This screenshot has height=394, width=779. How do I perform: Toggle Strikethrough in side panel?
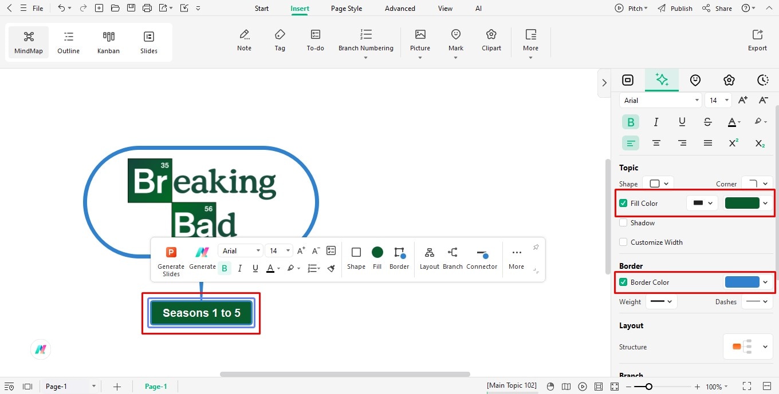[707, 122]
